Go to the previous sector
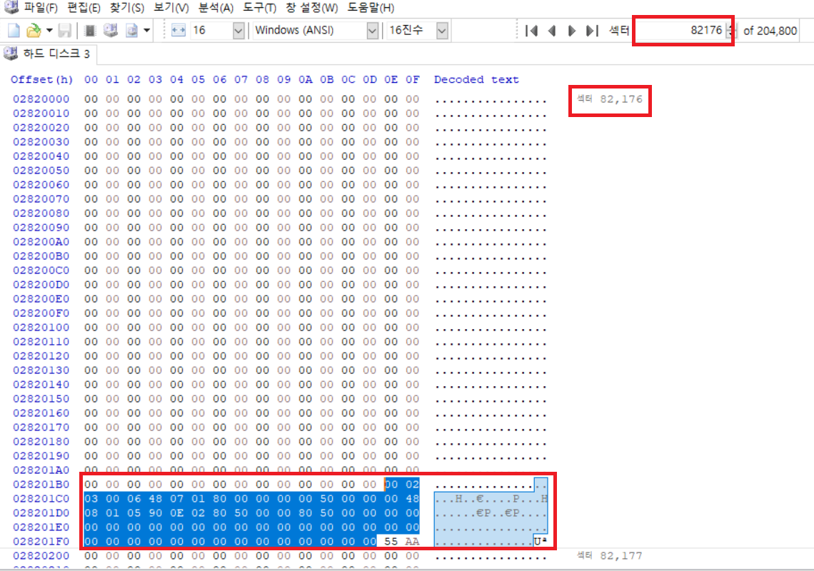The height and width of the screenshot is (571, 814). (x=551, y=31)
